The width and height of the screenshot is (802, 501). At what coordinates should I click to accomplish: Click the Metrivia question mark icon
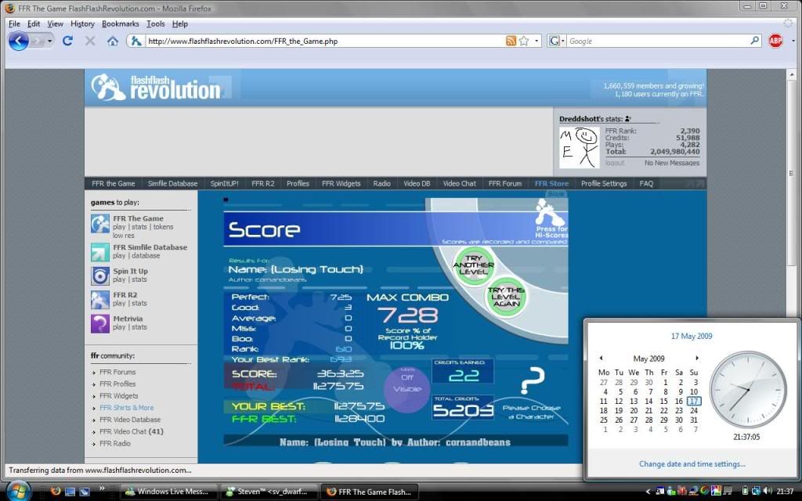pyautogui.click(x=100, y=323)
